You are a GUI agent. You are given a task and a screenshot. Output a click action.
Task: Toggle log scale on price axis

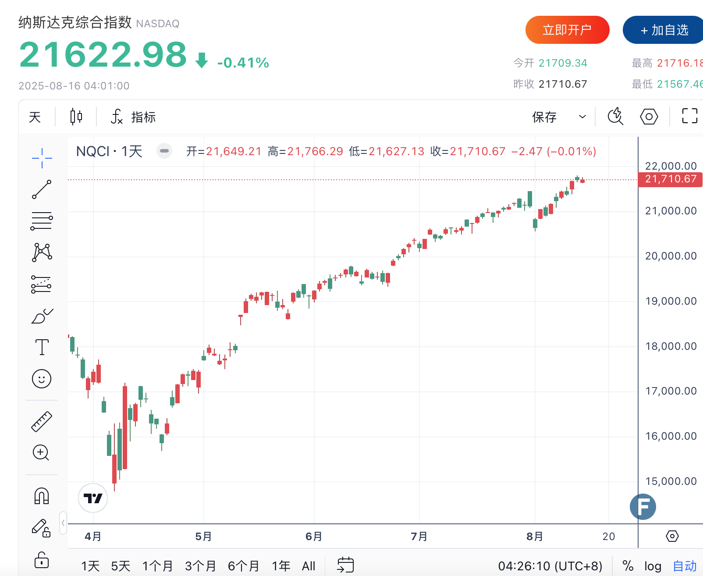coord(653,566)
